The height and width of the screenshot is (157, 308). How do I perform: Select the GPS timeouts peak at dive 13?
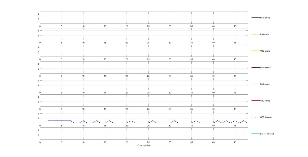point(96,121)
